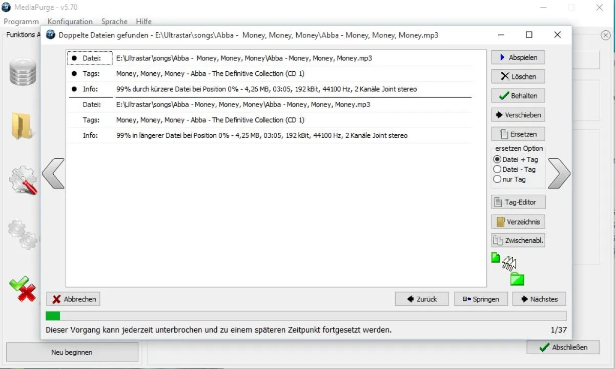Image resolution: width=615 pixels, height=369 pixels.
Task: Open the Sprache menu
Action: 114,22
